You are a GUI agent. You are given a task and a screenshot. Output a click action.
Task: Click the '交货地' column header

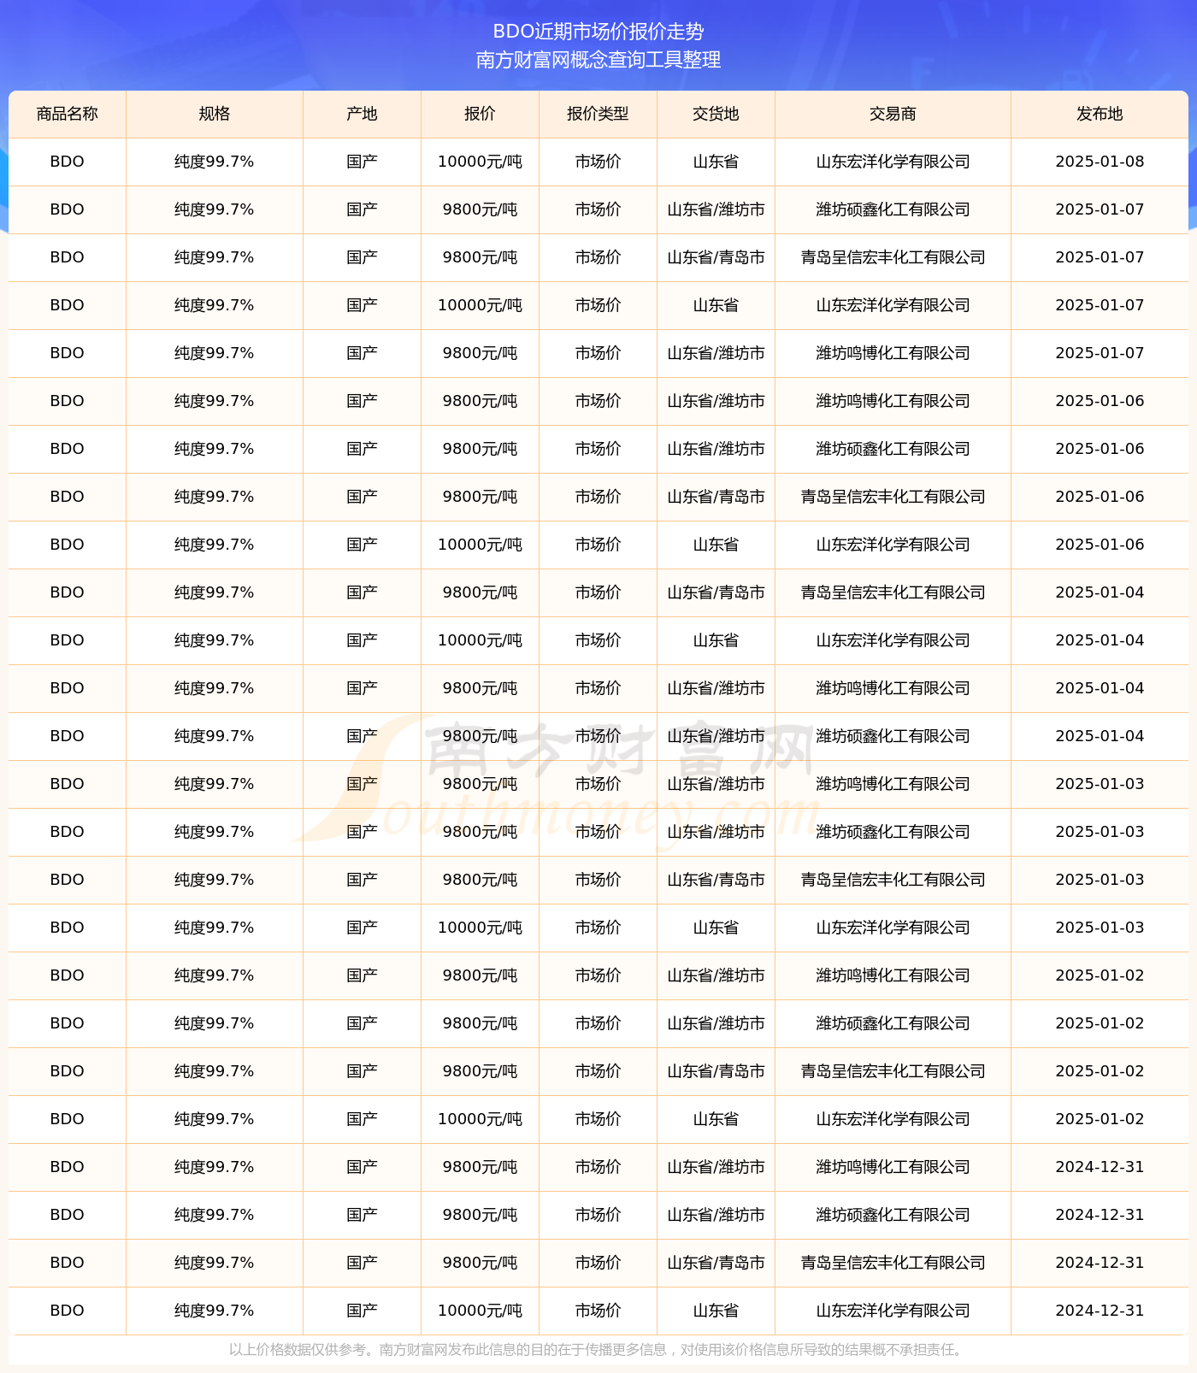coord(716,114)
